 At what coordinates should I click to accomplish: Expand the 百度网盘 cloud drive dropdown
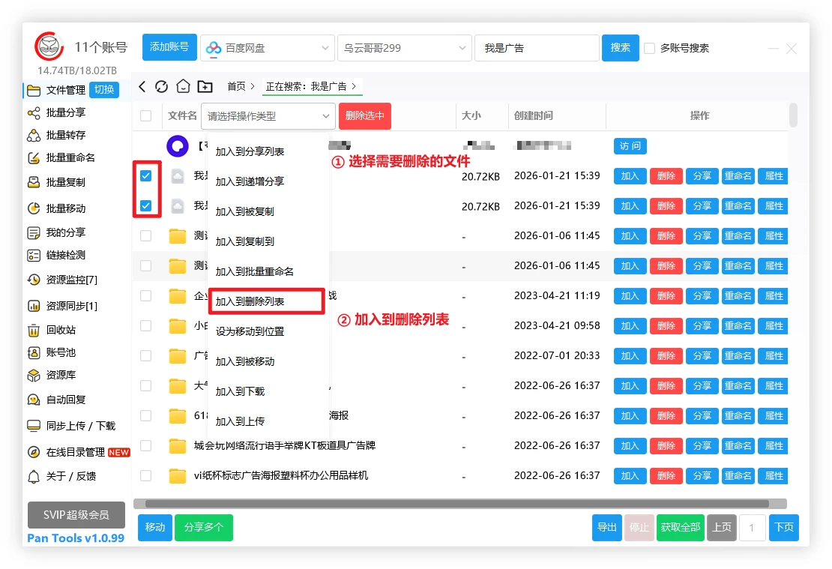click(268, 48)
